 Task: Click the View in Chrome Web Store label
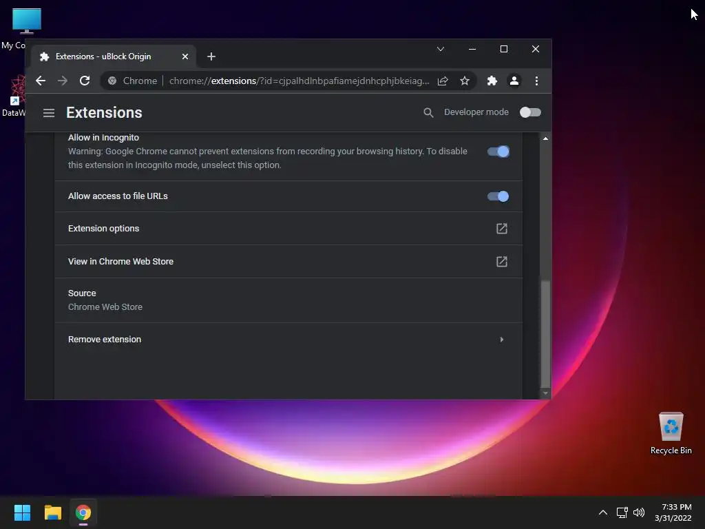coord(120,261)
